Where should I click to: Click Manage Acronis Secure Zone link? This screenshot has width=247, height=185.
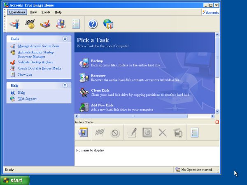39,46
